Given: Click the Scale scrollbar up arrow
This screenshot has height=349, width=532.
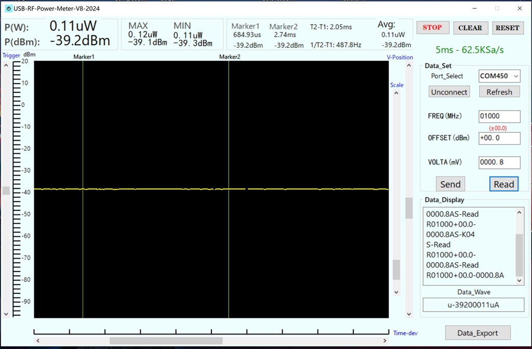Looking at the screenshot, I should point(396,93).
